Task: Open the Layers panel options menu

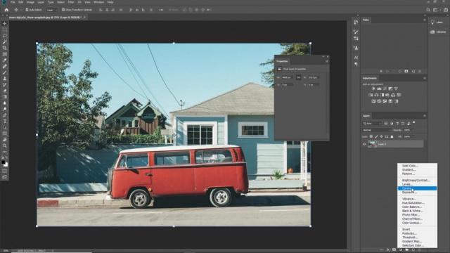Action: point(425,116)
